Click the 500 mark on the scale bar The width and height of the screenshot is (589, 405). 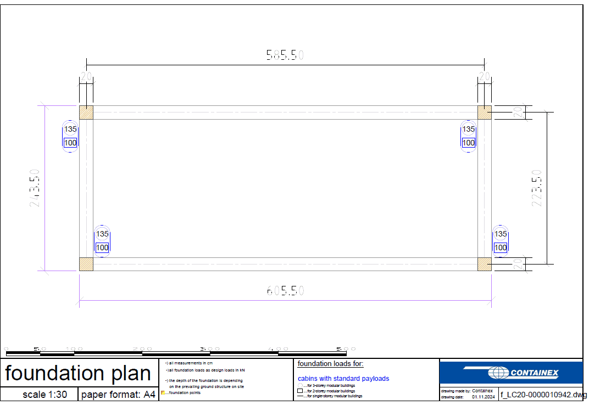tap(346, 348)
